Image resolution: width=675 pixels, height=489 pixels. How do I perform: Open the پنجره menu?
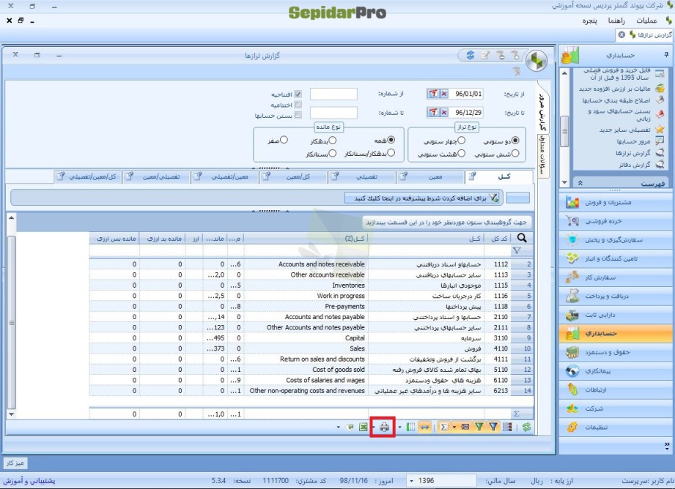pos(590,20)
